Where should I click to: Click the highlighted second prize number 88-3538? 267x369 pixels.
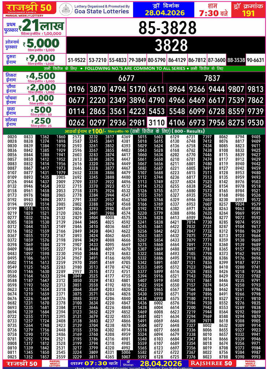tap(236, 60)
